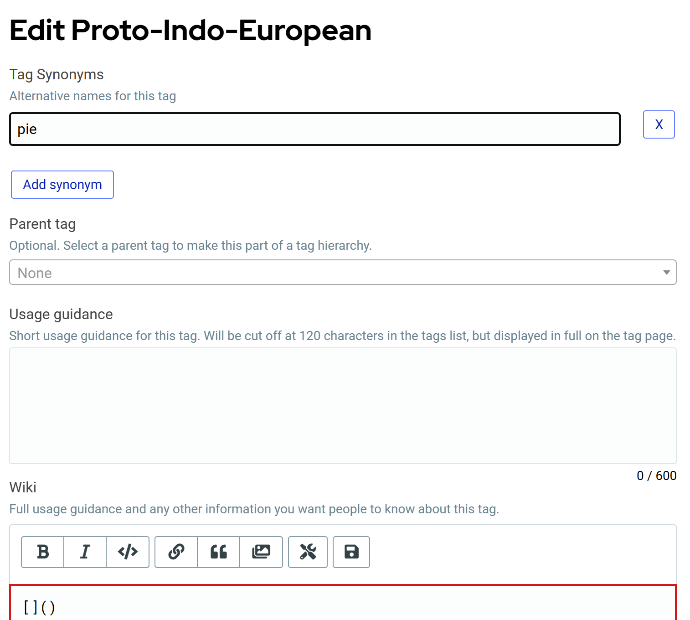Insert a code block in the wiki
The image size is (690, 620).
coord(128,552)
